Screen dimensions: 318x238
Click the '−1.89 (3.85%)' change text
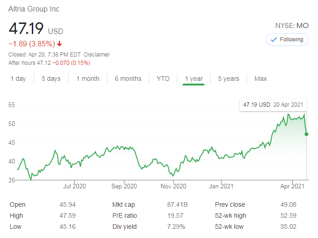tap(32, 44)
